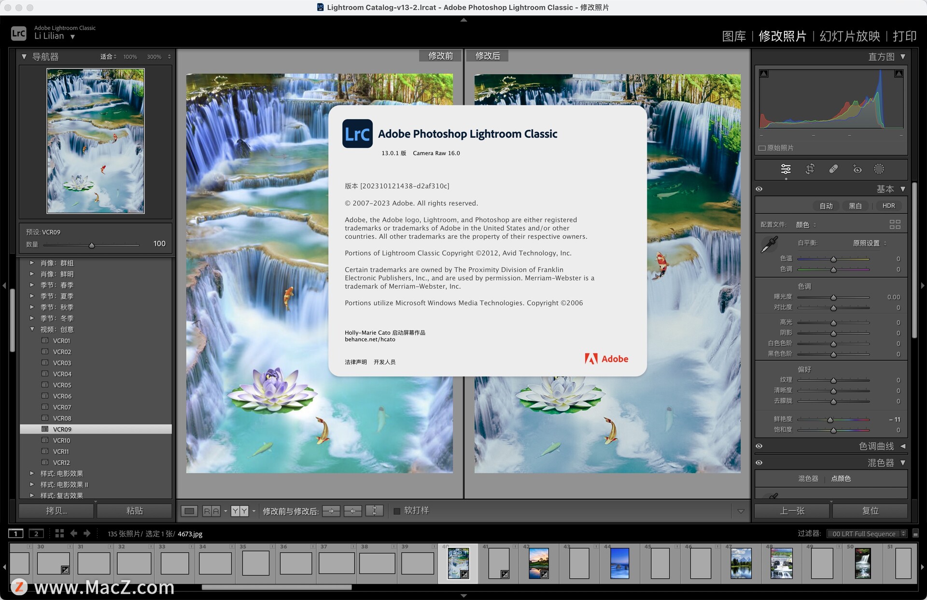Swap before and after settings icon

[375, 511]
